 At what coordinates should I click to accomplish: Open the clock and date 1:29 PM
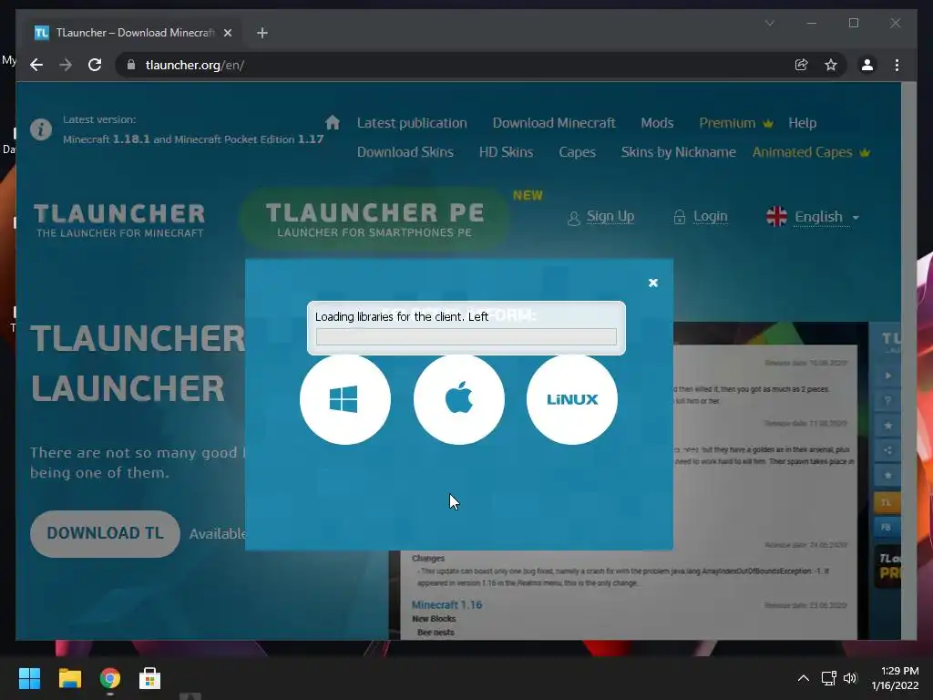pyautogui.click(x=895, y=678)
